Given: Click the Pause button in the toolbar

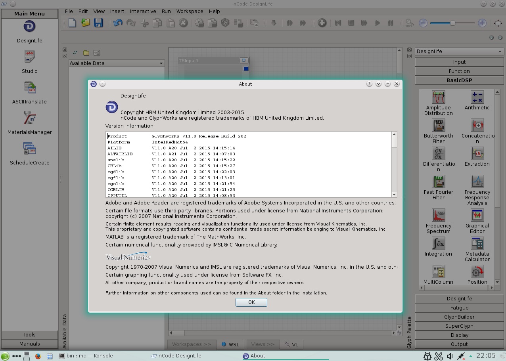Looking at the screenshot, I should click(x=390, y=23).
